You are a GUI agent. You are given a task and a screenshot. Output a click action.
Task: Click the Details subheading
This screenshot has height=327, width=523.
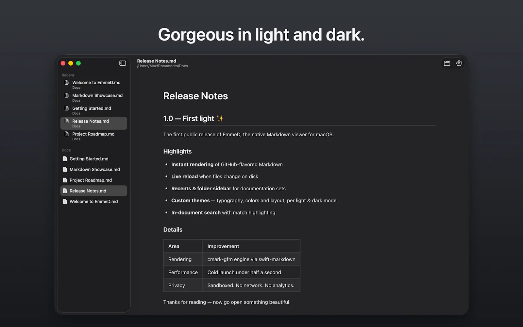[x=173, y=230]
